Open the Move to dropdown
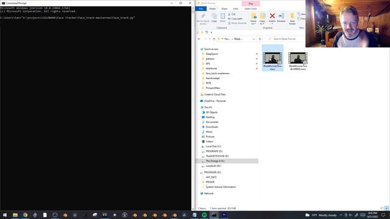This screenshot has height=219, width=390. pyautogui.click(x=253, y=19)
